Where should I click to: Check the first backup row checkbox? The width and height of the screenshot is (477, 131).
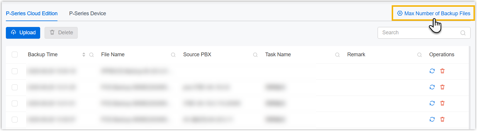pyautogui.click(x=15, y=71)
